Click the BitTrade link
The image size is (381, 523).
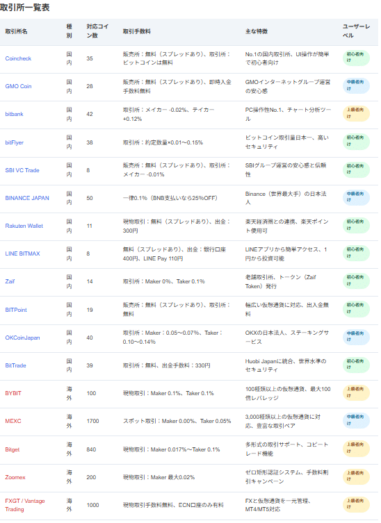[15, 365]
